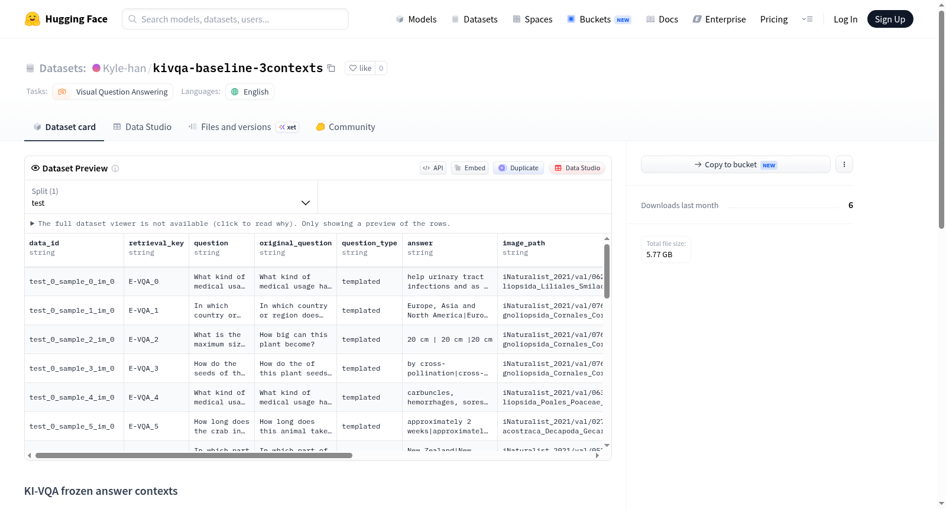This screenshot has width=946, height=509.
Task: Click the Duplicate button
Action: [519, 168]
